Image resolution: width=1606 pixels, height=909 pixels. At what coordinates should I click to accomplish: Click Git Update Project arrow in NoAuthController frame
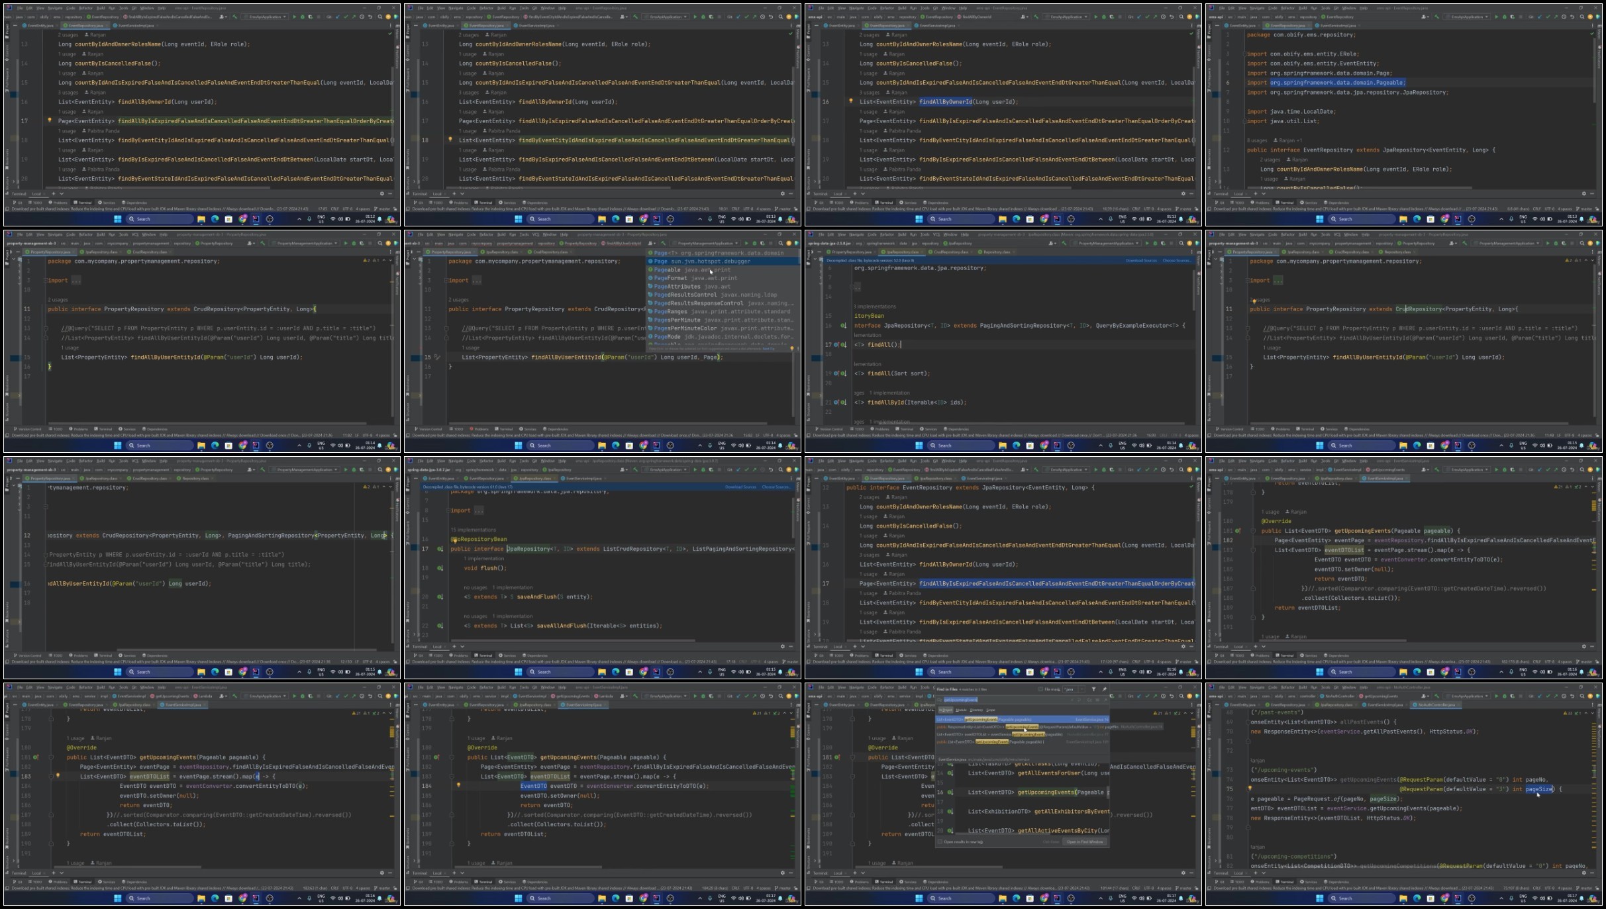pos(1540,696)
